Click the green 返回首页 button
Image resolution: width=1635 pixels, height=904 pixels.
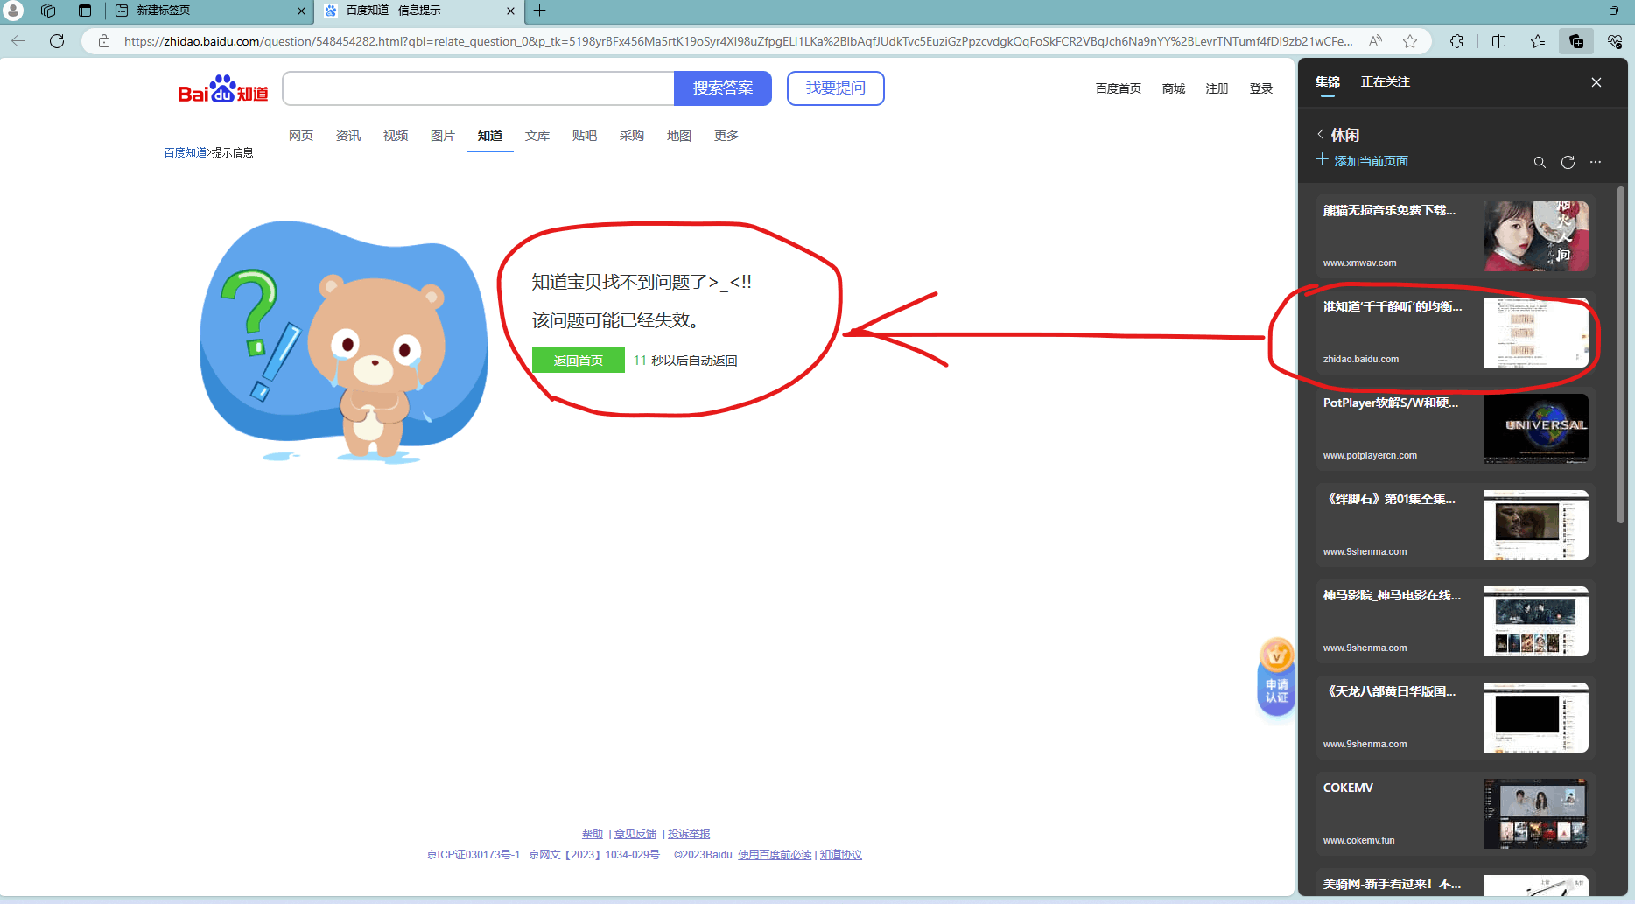[579, 361]
